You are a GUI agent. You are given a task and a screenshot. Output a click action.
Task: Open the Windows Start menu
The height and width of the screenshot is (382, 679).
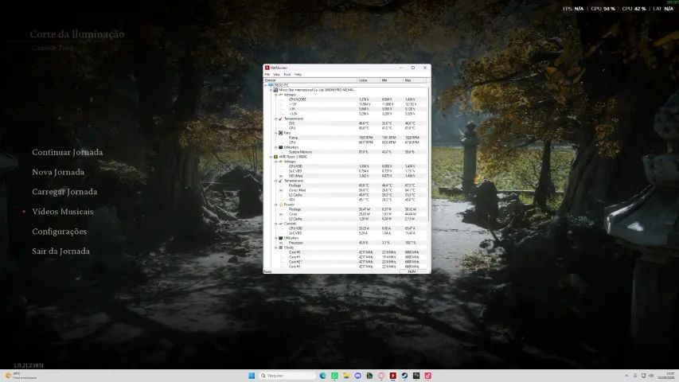click(252, 376)
